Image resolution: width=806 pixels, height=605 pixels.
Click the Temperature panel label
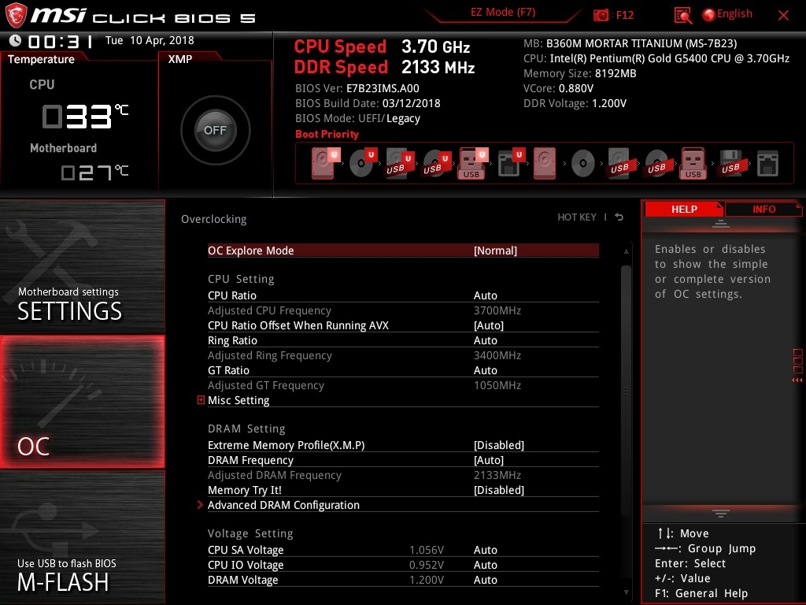pyautogui.click(x=41, y=59)
